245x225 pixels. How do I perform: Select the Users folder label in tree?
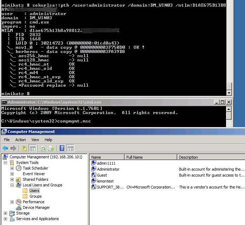(x=34, y=191)
